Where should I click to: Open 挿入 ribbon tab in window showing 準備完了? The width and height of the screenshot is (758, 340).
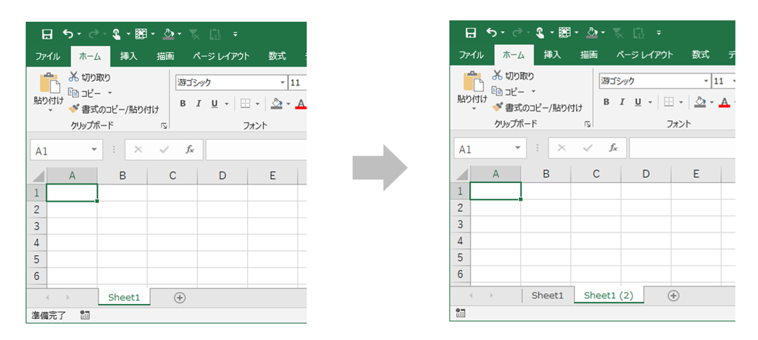pos(129,57)
